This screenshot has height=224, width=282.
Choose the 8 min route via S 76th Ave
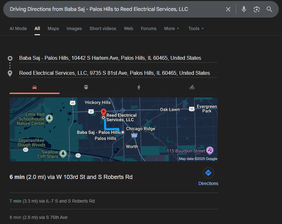point(39,217)
